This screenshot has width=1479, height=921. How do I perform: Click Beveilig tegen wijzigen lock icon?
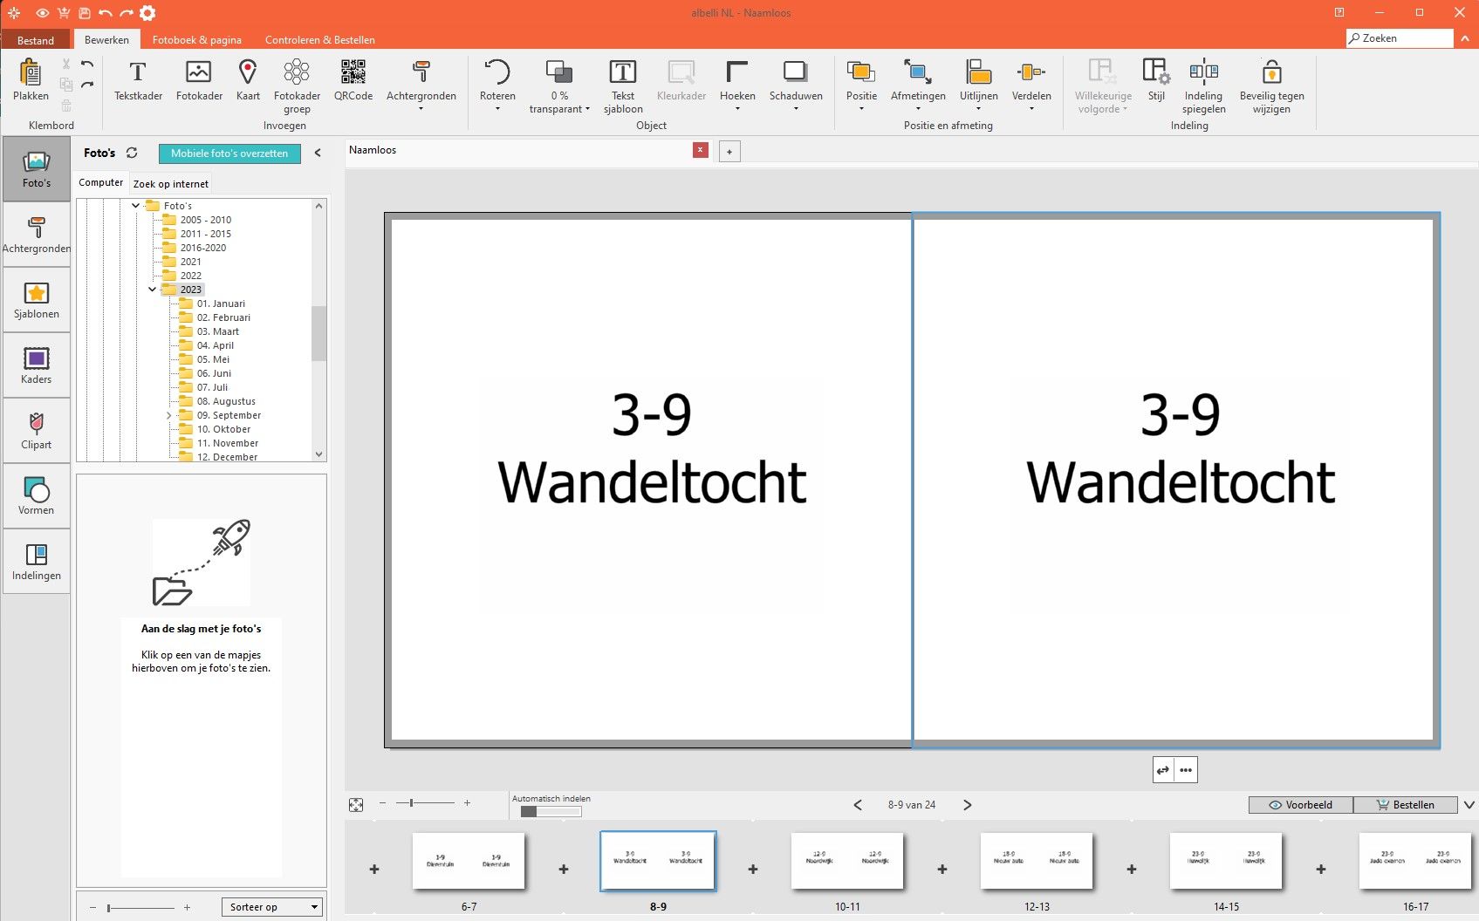point(1271,72)
